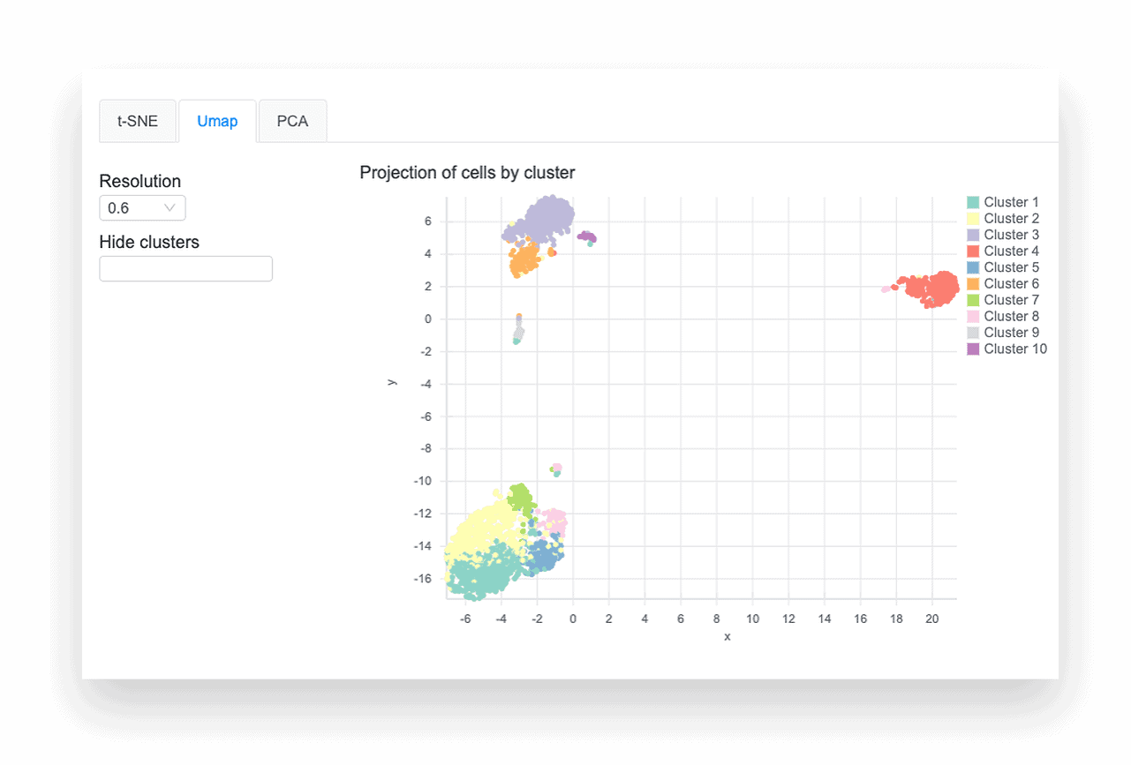This screenshot has height=765, width=1131.
Task: Switch to the t-SNE tab
Action: tap(138, 121)
